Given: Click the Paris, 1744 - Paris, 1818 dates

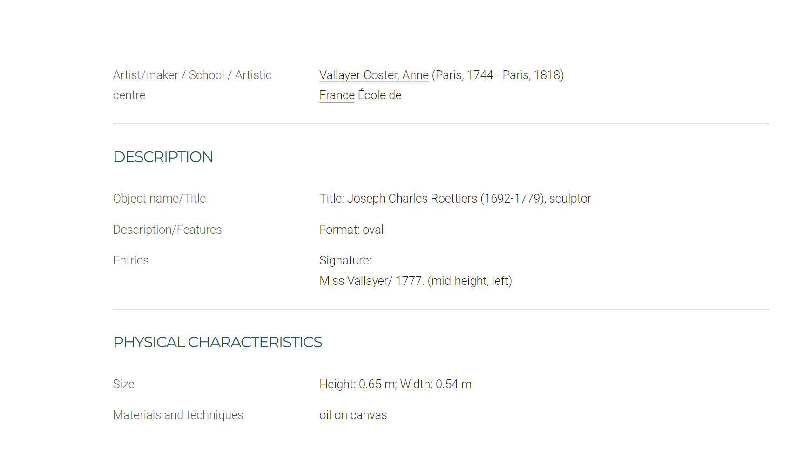Looking at the screenshot, I should (498, 75).
